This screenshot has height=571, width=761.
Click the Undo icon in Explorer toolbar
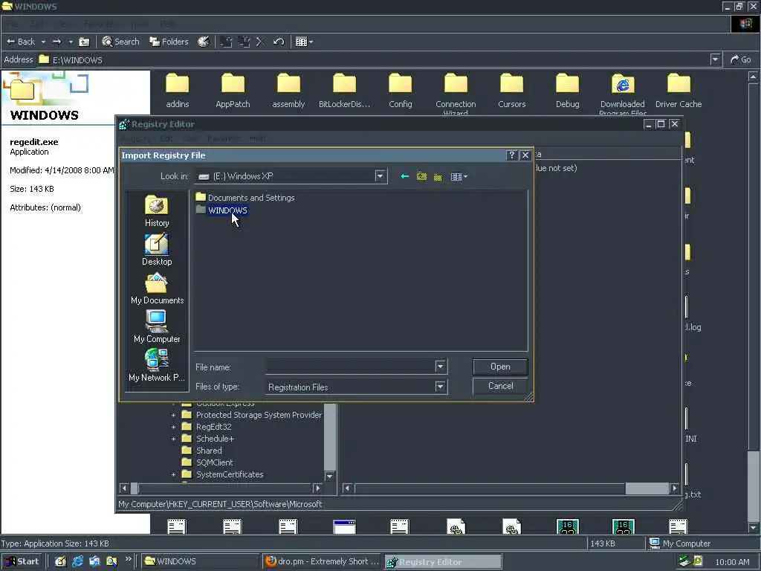279,42
